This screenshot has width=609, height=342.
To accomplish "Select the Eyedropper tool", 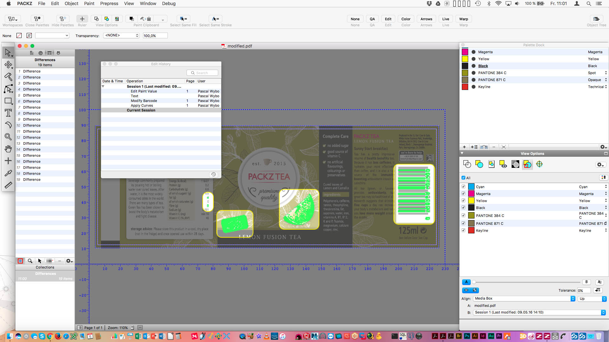I will pyautogui.click(x=8, y=173).
